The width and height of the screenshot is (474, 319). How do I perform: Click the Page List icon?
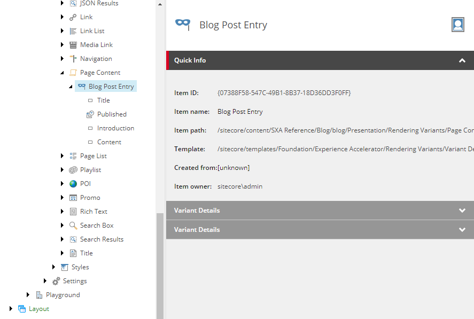coord(73,156)
